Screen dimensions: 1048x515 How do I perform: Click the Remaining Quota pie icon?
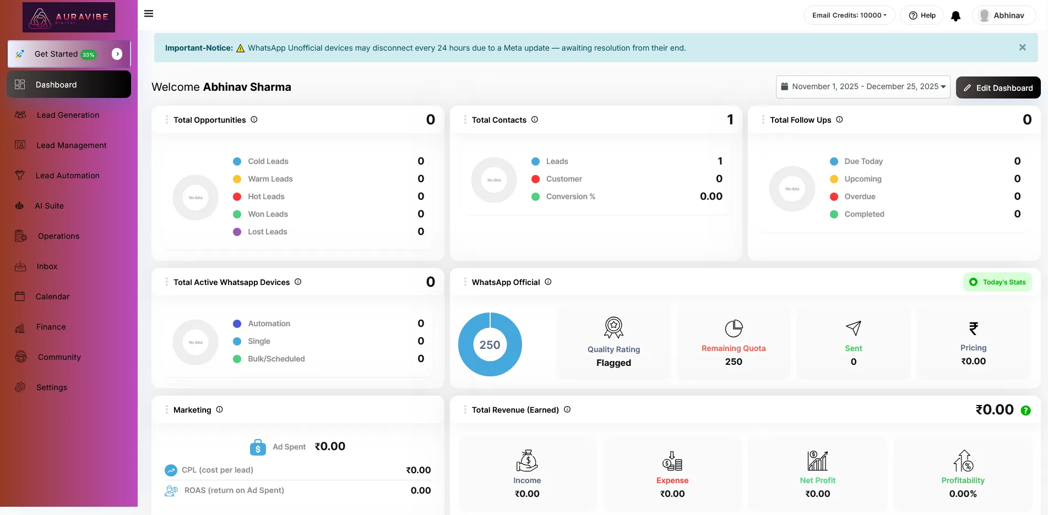(734, 328)
